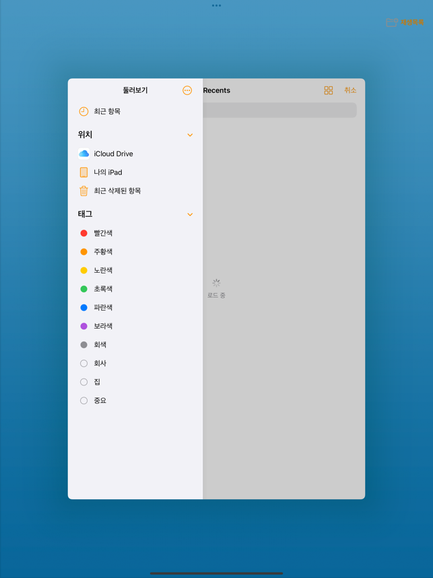The image size is (433, 578).
Task: Choose the green tag dot
Action: click(x=84, y=289)
